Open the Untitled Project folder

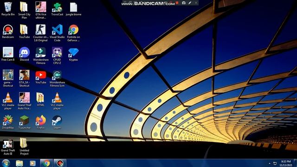(24, 147)
